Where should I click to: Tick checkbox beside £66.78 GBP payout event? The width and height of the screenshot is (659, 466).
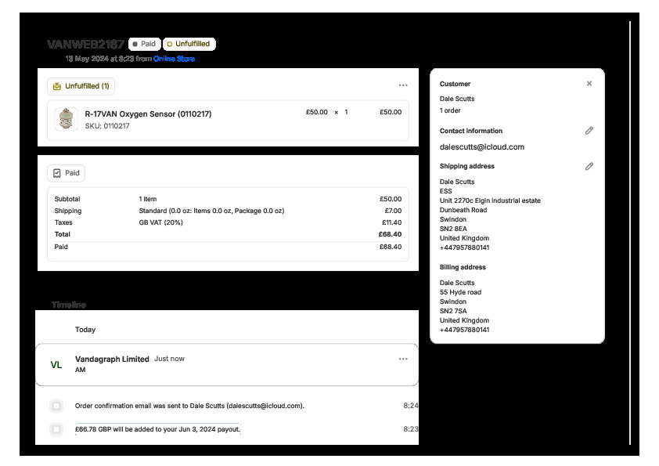point(56,429)
